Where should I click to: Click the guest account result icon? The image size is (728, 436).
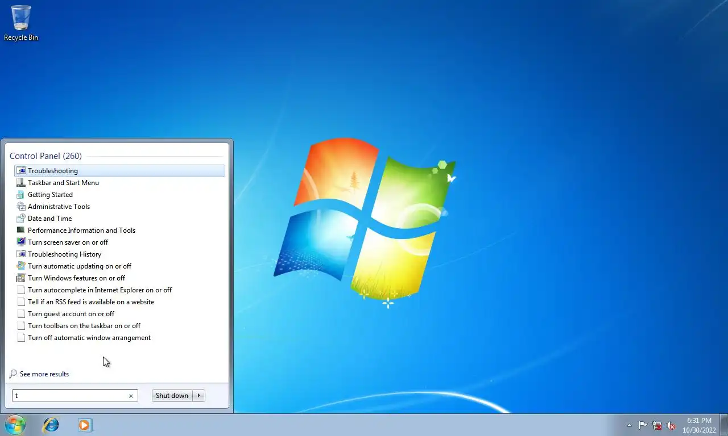21,314
